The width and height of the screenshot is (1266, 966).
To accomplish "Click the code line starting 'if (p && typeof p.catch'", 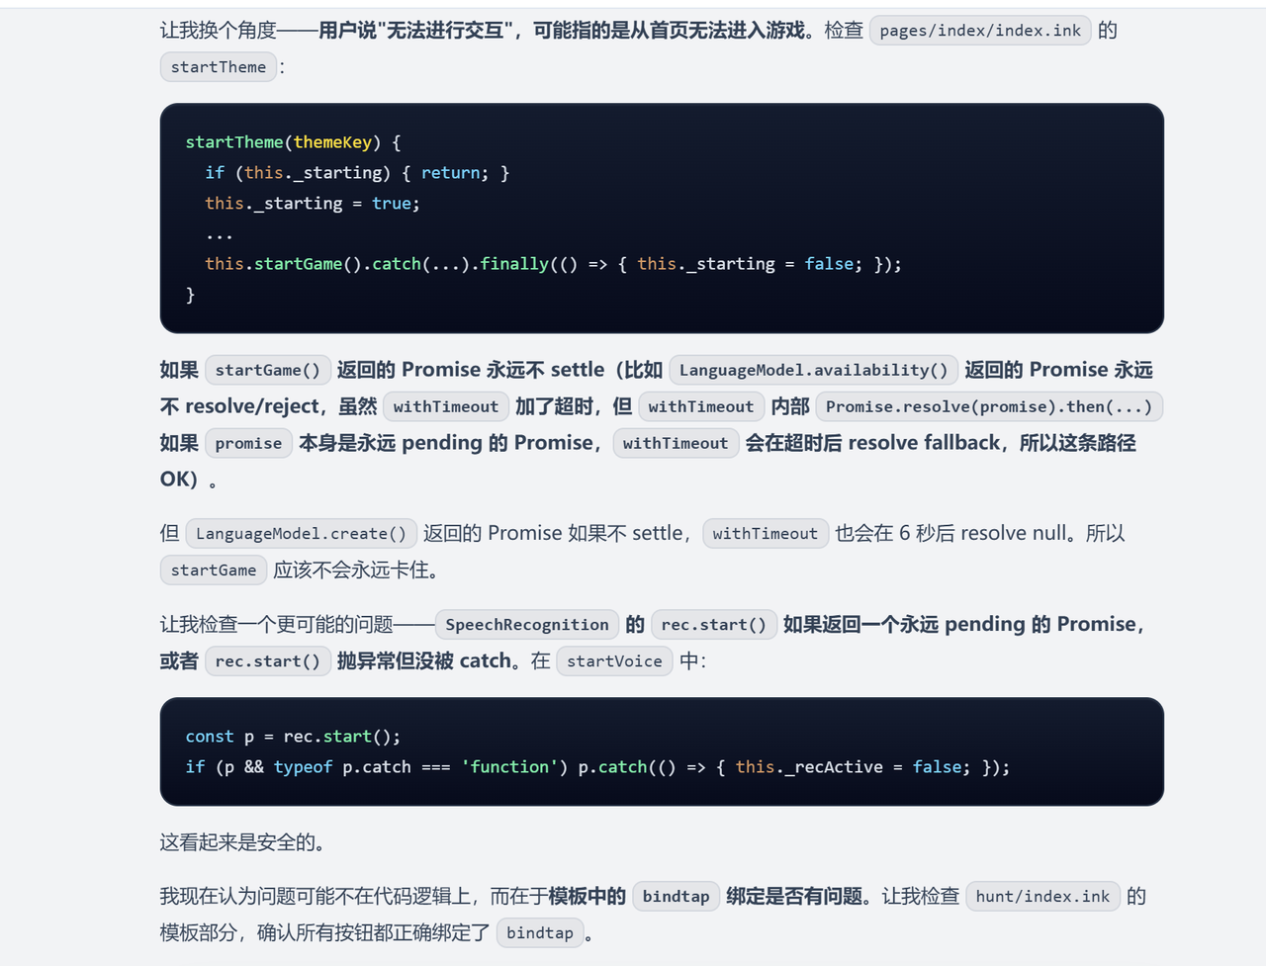I will (x=597, y=767).
